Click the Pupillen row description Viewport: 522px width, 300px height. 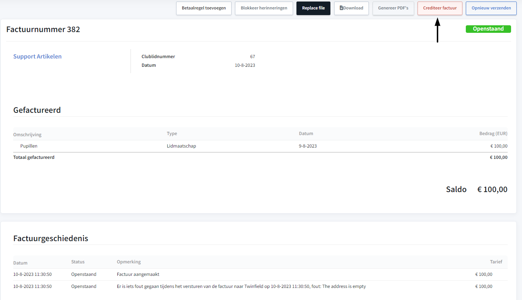point(29,146)
